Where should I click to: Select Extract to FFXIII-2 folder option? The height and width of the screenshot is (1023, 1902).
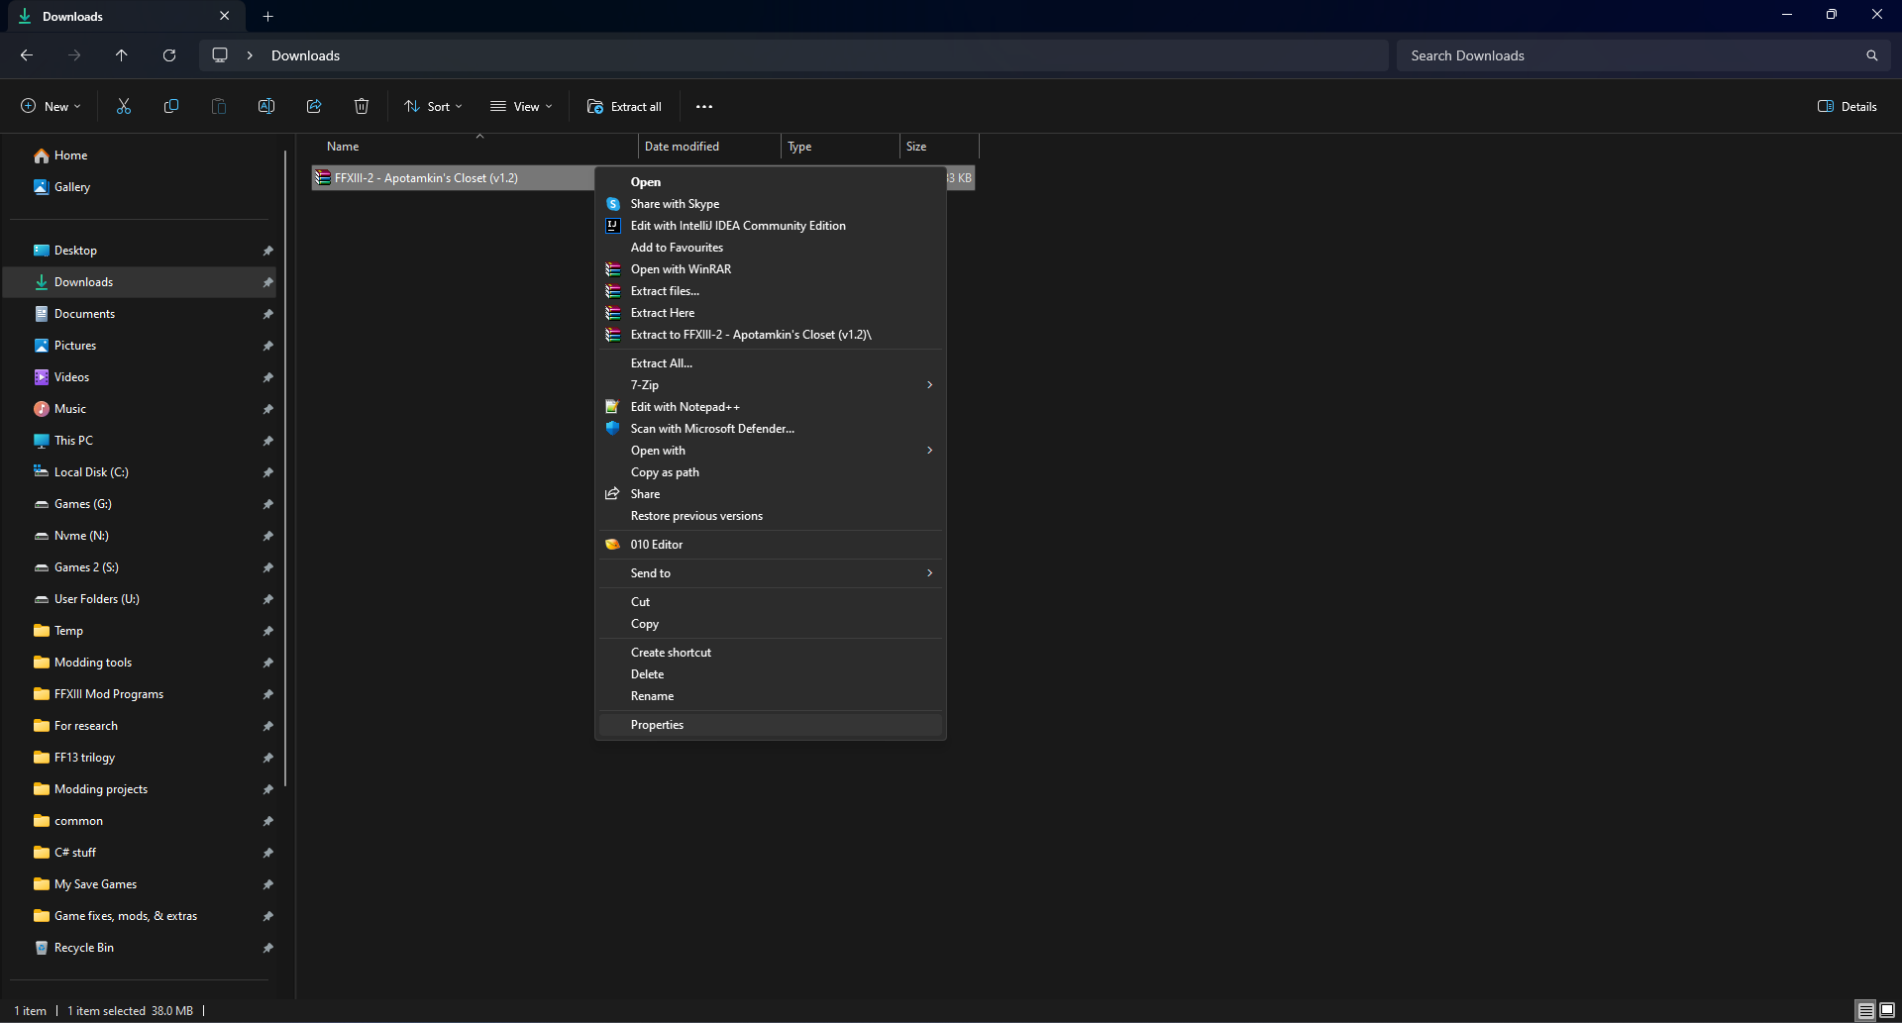click(771, 335)
